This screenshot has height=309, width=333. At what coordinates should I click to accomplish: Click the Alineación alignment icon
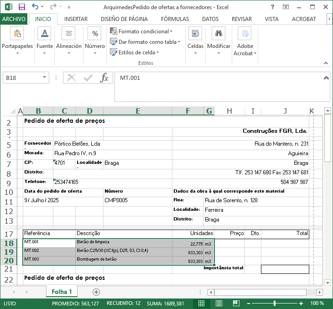coord(68,33)
